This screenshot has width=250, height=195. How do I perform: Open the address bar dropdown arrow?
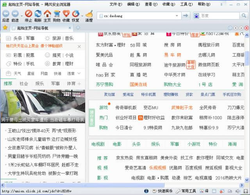tap(177, 16)
